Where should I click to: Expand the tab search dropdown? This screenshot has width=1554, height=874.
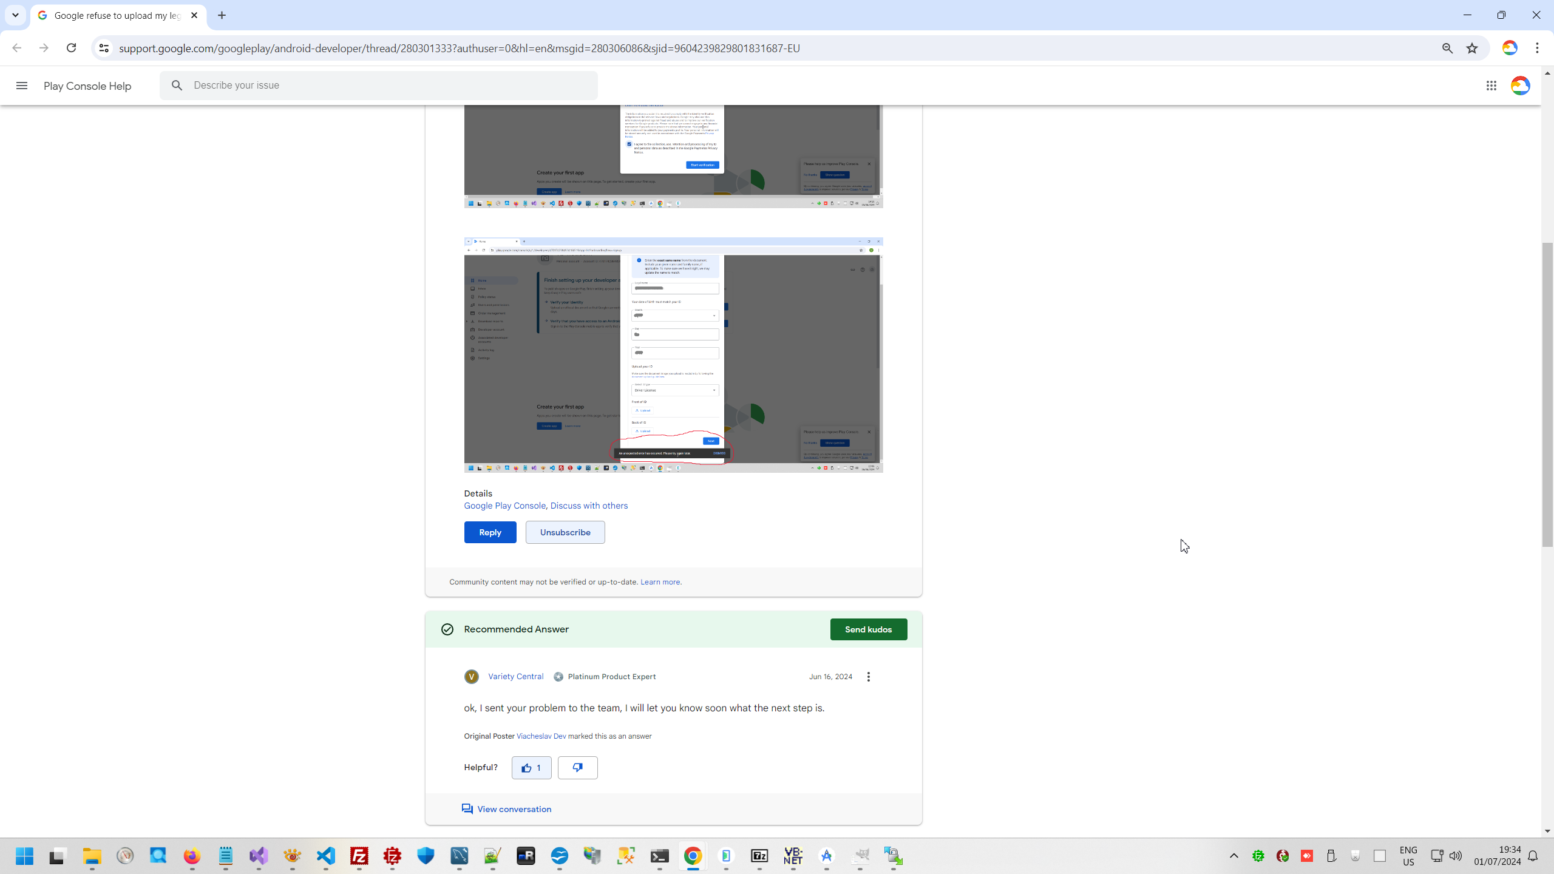(x=15, y=15)
